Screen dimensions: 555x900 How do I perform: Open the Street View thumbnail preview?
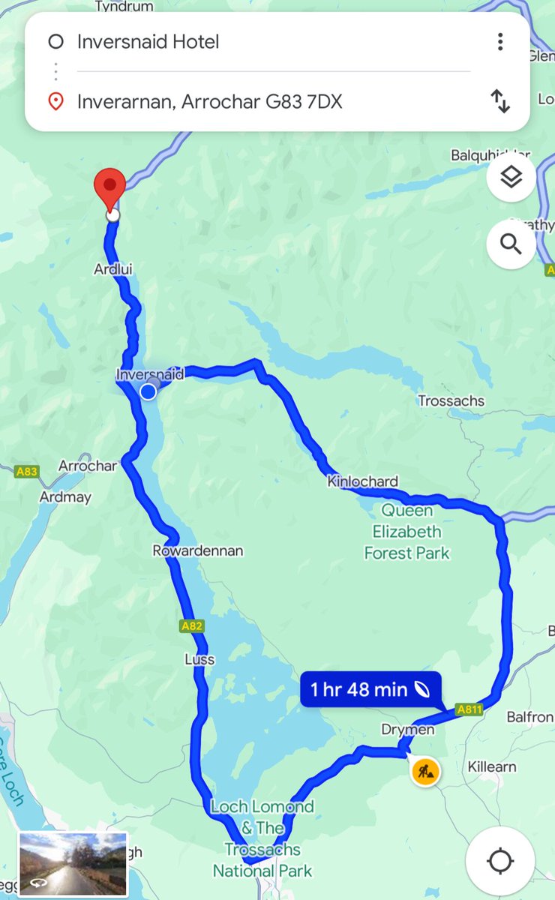(73, 864)
